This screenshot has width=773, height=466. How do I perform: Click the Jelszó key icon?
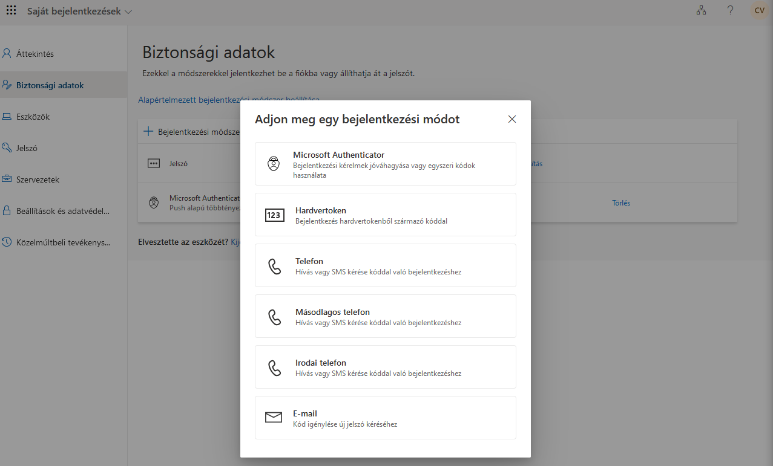point(7,147)
